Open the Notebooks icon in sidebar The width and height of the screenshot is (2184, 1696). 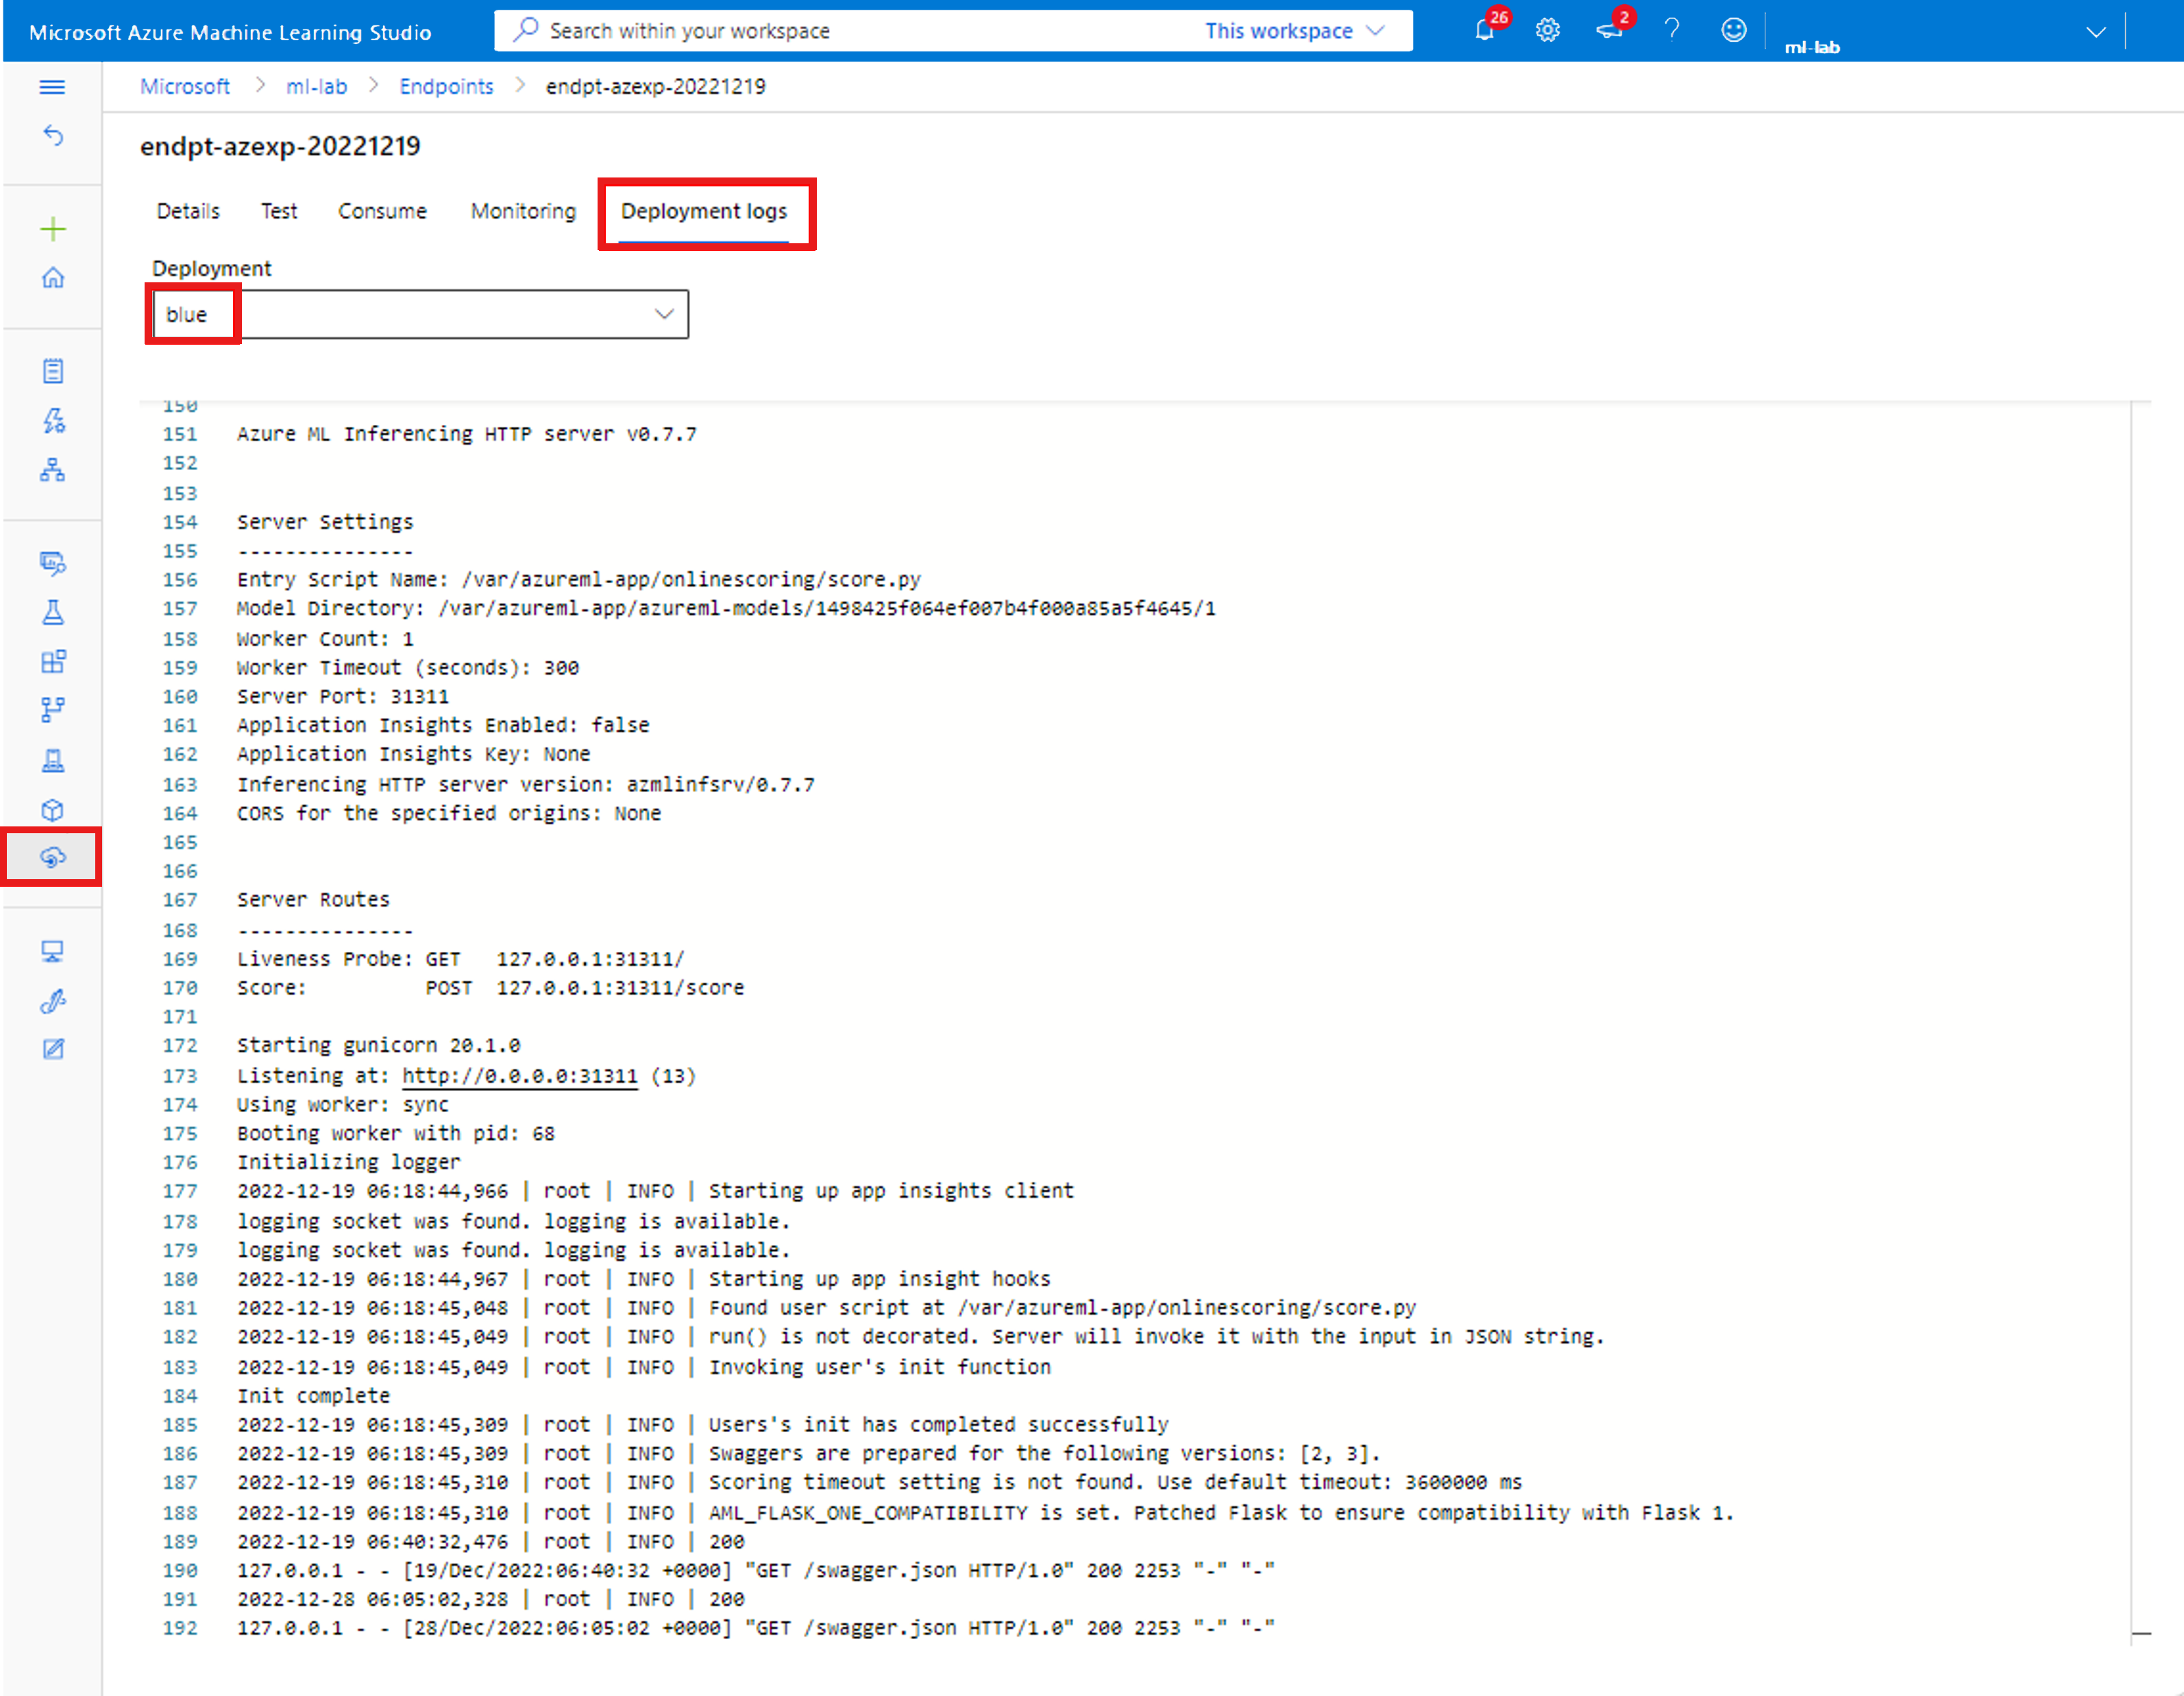click(53, 371)
